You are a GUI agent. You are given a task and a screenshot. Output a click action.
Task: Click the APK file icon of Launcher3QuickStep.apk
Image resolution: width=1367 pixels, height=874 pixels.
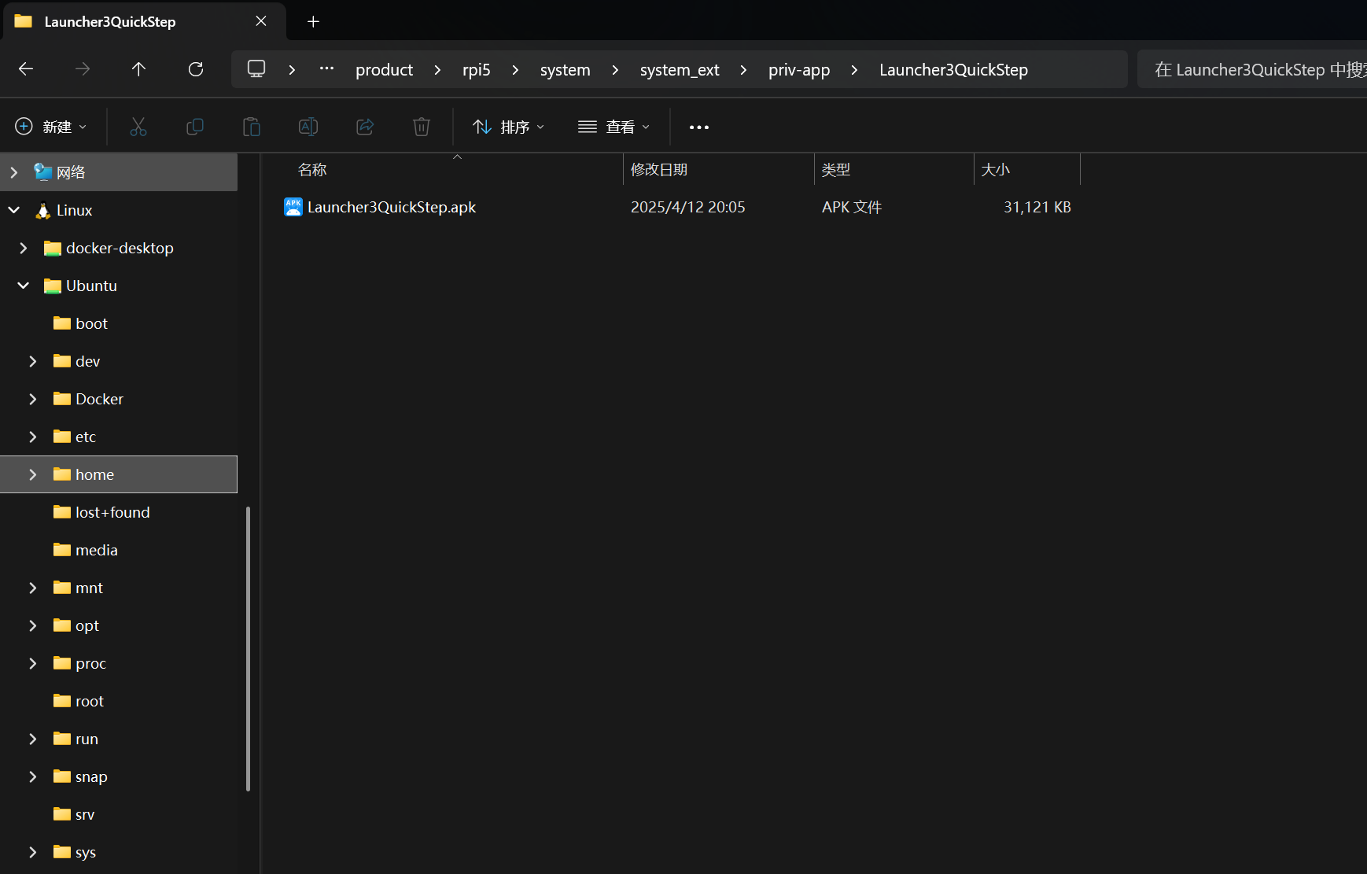click(293, 207)
